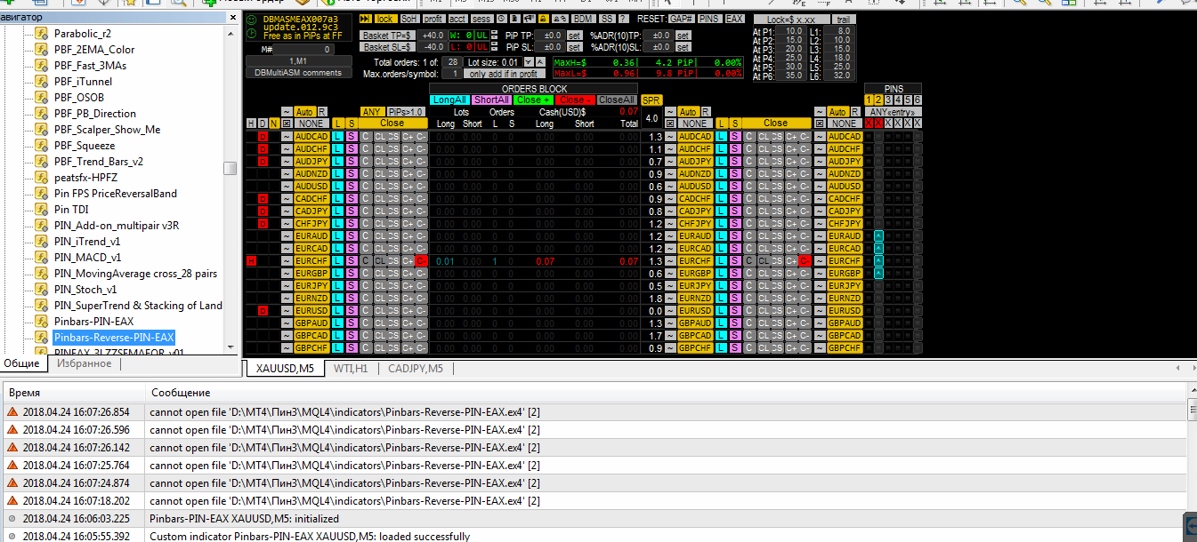Click the red D marker in the EURUSD row
This screenshot has width=1197, height=542.
pyautogui.click(x=263, y=311)
